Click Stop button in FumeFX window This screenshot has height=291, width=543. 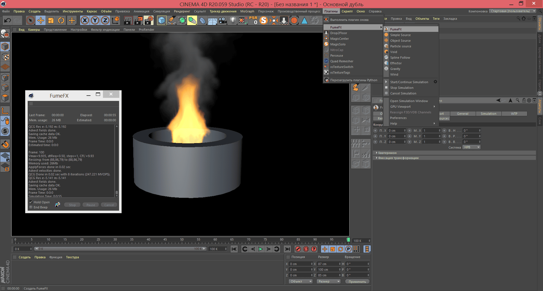pos(72,205)
